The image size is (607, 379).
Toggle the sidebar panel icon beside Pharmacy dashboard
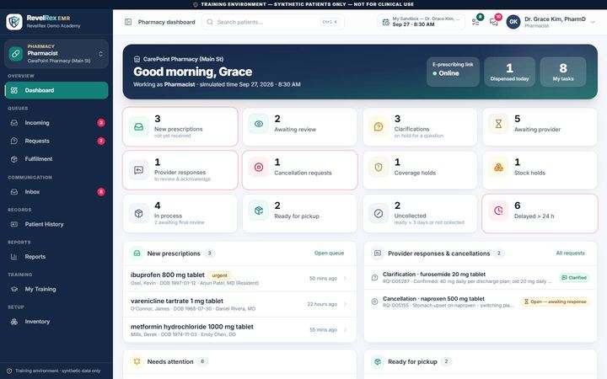(x=128, y=22)
